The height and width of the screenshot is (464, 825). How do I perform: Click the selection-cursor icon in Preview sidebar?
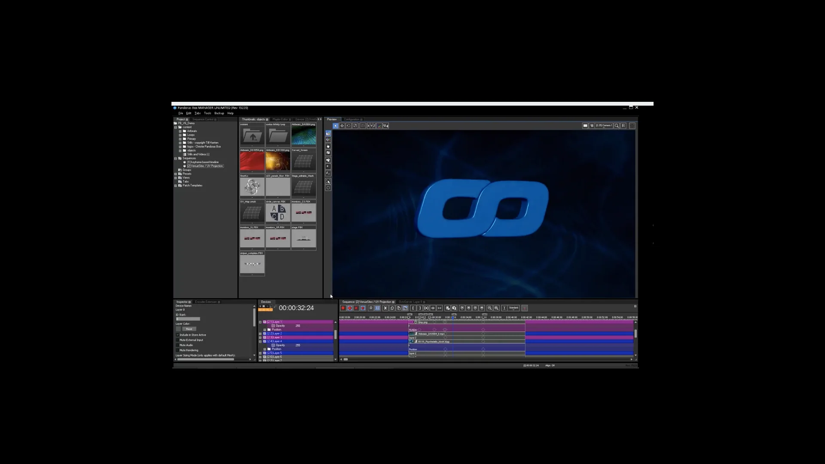click(328, 182)
